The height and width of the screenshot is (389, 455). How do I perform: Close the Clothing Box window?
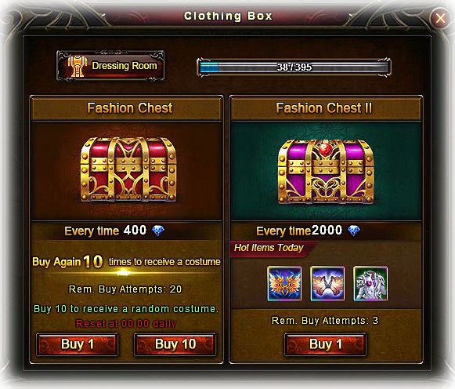440,18
